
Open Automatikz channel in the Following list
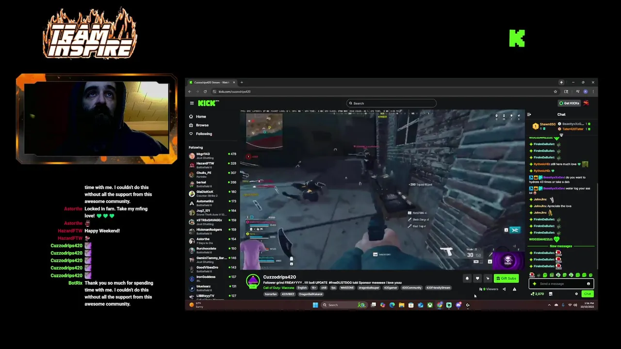click(x=212, y=203)
